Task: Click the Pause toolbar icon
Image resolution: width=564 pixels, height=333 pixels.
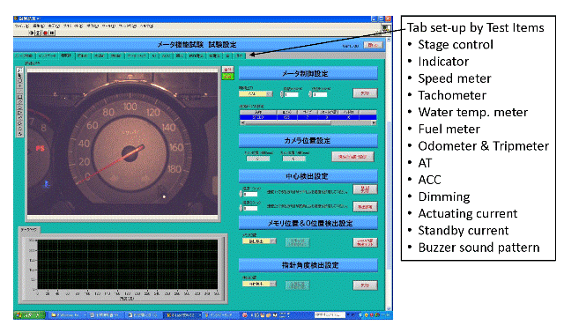Action: pyautogui.click(x=52, y=33)
